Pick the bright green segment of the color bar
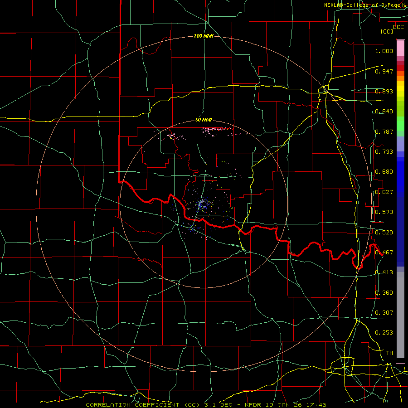This screenshot has height=408, width=408. coord(400,124)
